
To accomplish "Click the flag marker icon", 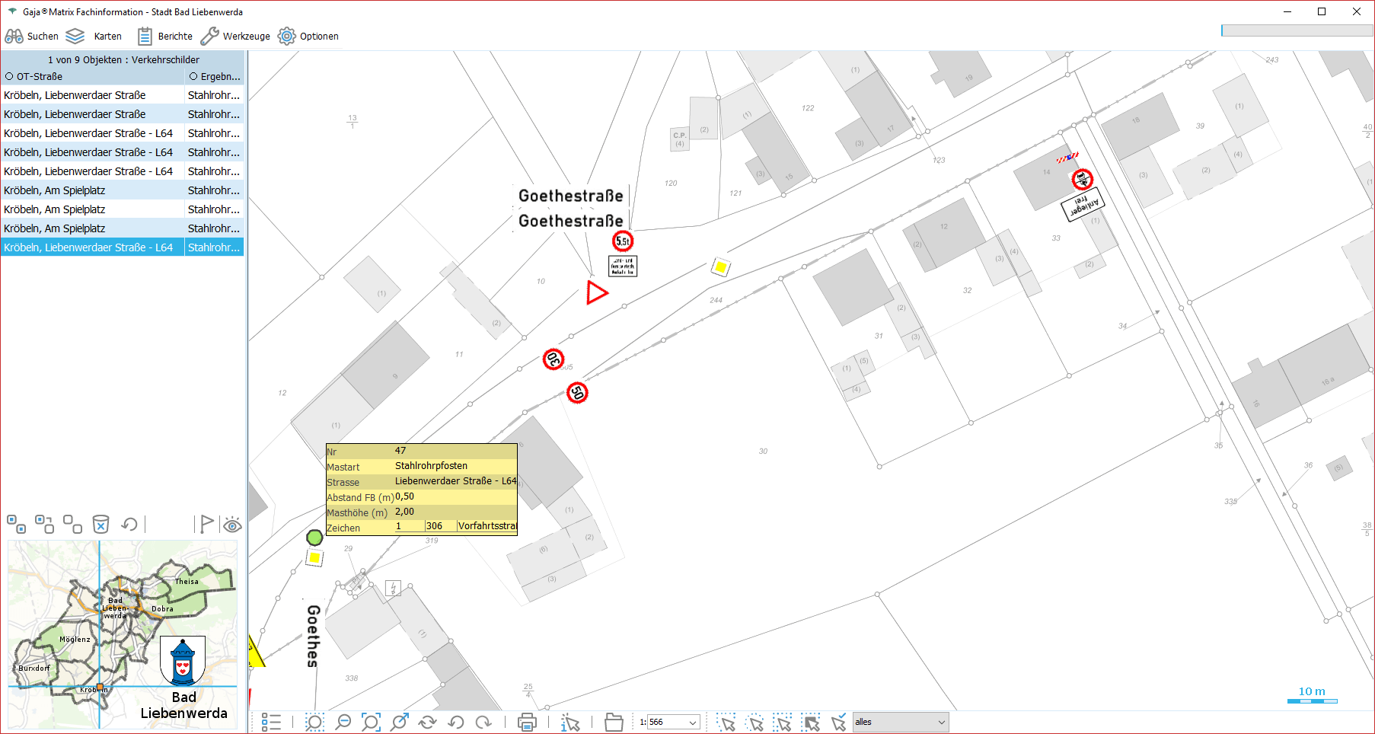I will pyautogui.click(x=206, y=524).
